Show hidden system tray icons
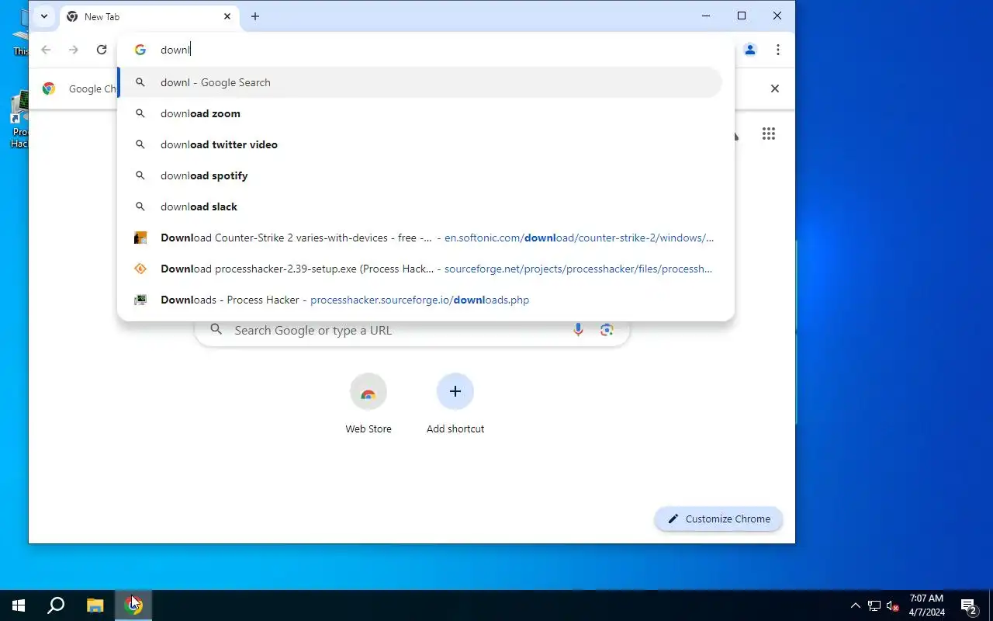993x621 pixels. coord(855,605)
